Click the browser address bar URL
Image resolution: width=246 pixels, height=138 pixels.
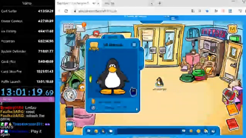click(x=97, y=11)
